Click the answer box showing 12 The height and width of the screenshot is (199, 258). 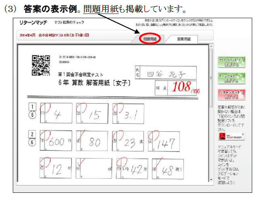(55, 168)
